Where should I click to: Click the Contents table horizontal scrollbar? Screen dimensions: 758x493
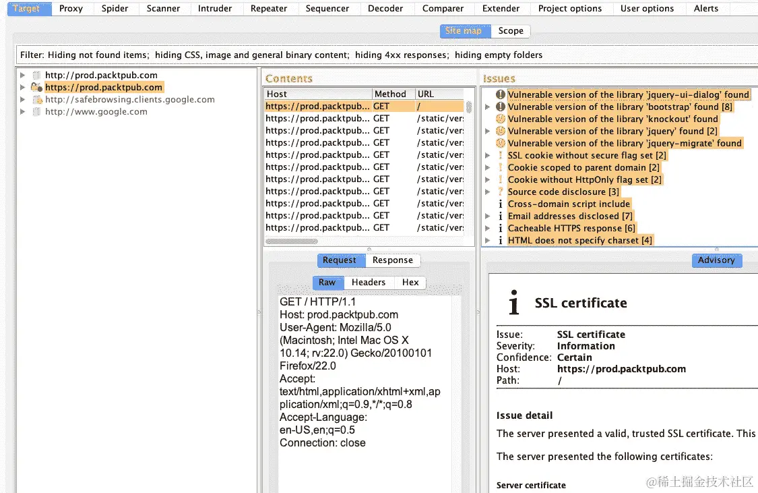[292, 241]
